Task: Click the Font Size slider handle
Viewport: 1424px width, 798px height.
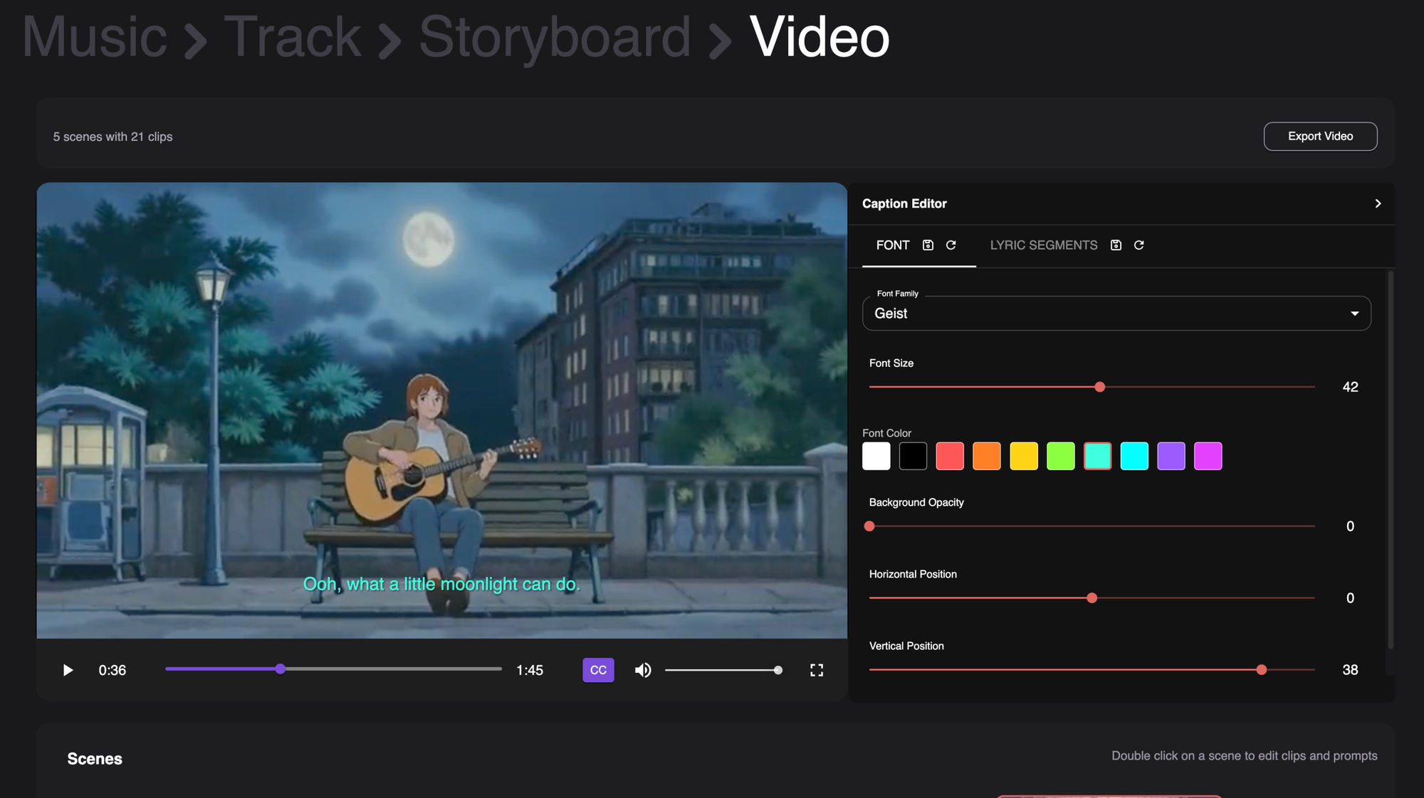Action: [1099, 387]
